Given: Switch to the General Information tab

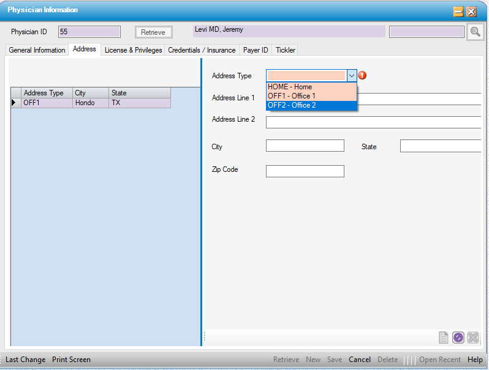Looking at the screenshot, I should [37, 50].
